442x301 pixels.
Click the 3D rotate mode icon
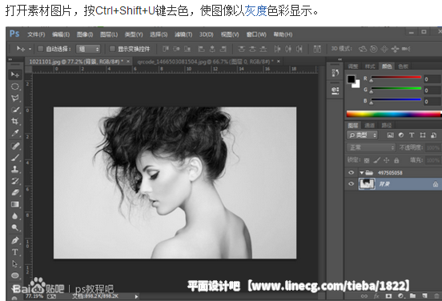pos(363,49)
